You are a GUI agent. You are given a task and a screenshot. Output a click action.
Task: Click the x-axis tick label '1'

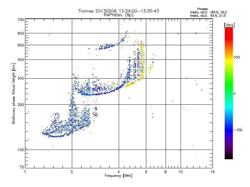pyautogui.click(x=25, y=172)
